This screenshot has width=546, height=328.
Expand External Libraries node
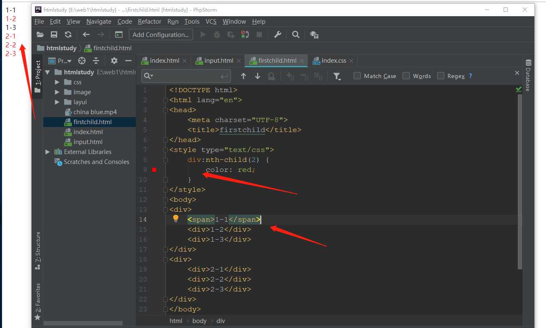tap(48, 152)
